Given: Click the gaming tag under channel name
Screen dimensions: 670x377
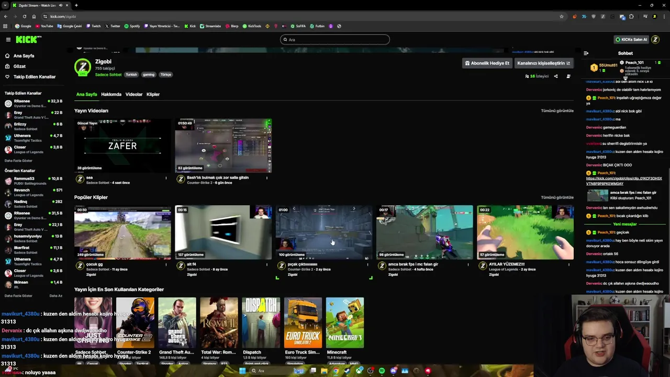Looking at the screenshot, I should coord(149,75).
